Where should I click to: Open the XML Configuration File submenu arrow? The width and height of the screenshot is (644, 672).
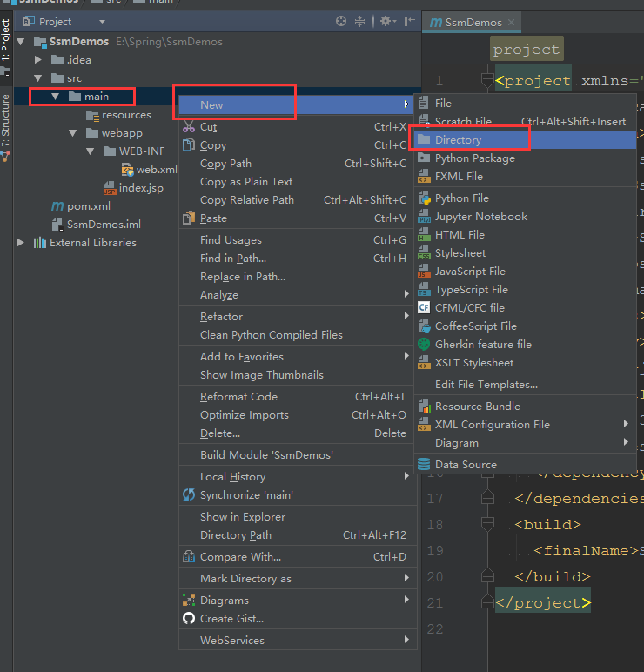[626, 424]
